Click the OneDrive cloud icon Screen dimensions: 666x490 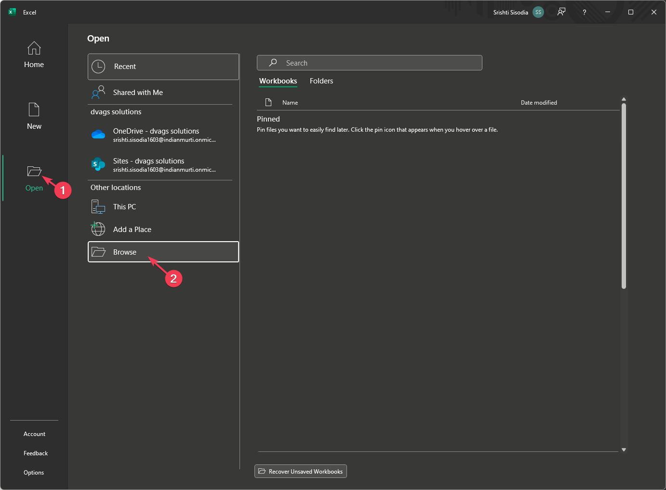point(98,135)
